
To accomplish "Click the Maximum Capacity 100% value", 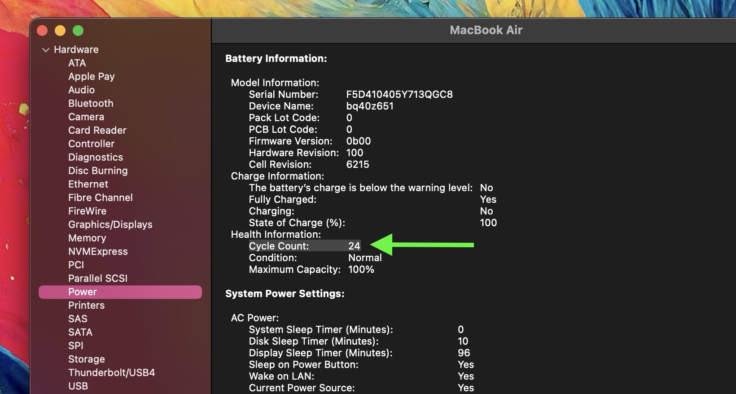I will tap(361, 269).
